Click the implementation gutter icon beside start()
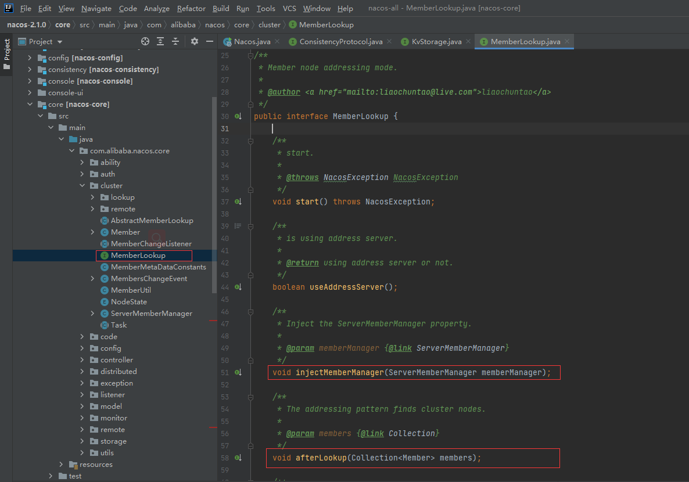Image resolution: width=689 pixels, height=482 pixels. pyautogui.click(x=238, y=202)
